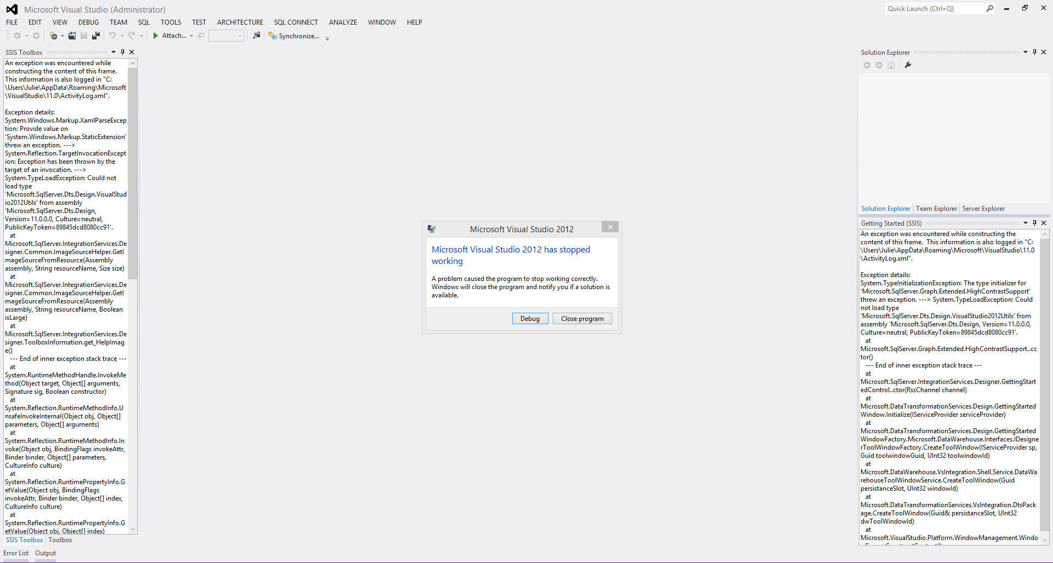Open the toolbar overflow options arrow
This screenshot has height=563, width=1053.
click(x=327, y=38)
